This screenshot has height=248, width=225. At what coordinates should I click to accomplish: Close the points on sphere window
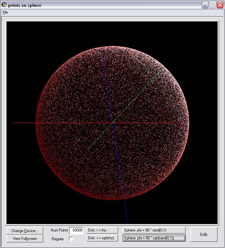(x=220, y=5)
